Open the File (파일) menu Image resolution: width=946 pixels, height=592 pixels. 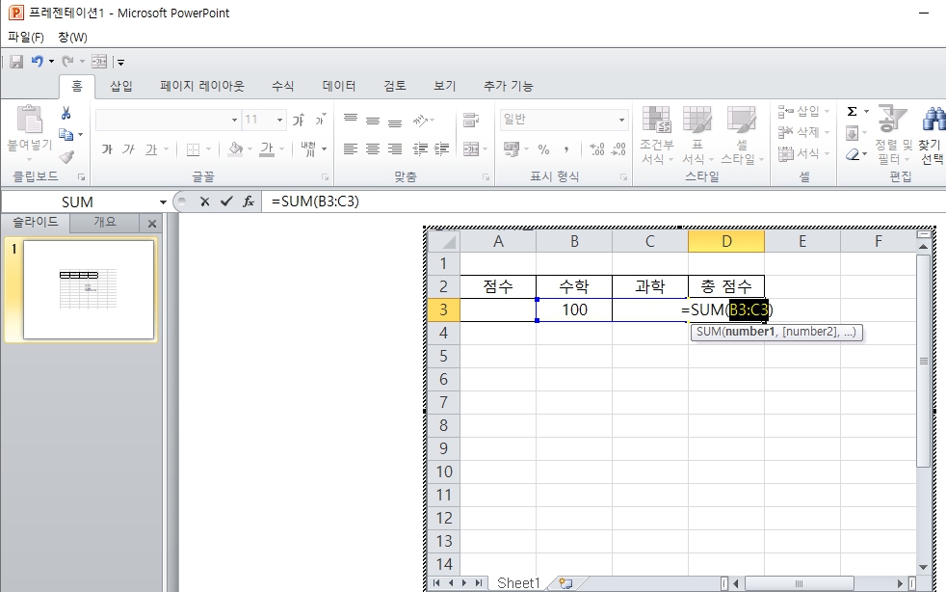click(26, 38)
